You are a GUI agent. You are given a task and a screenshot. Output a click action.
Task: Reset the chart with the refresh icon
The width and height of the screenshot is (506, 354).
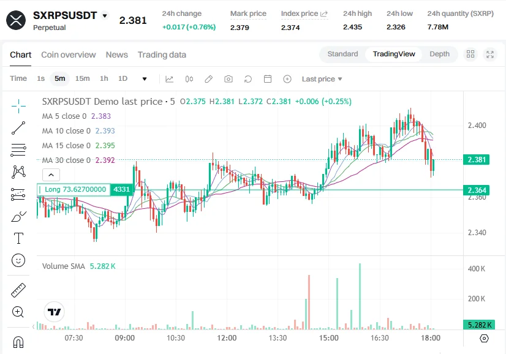coord(248,79)
